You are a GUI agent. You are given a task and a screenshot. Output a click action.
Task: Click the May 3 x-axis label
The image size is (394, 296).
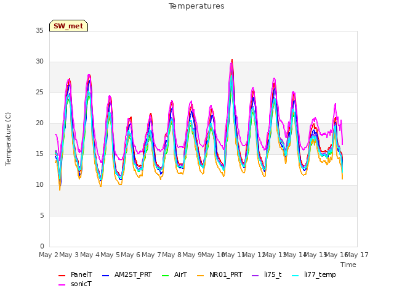point(69,255)
